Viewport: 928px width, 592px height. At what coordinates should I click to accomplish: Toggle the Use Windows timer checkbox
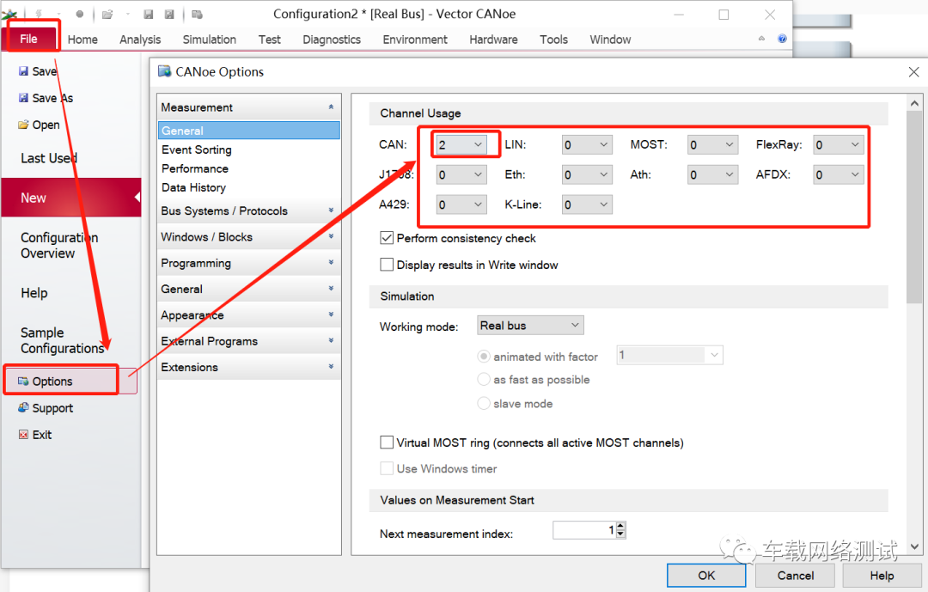click(387, 468)
